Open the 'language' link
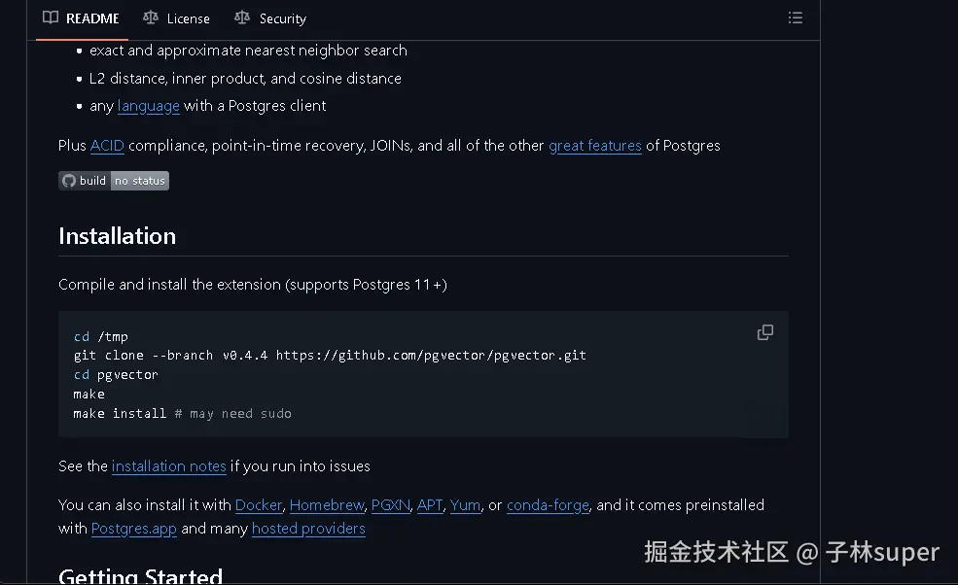This screenshot has height=585, width=958. click(x=148, y=106)
